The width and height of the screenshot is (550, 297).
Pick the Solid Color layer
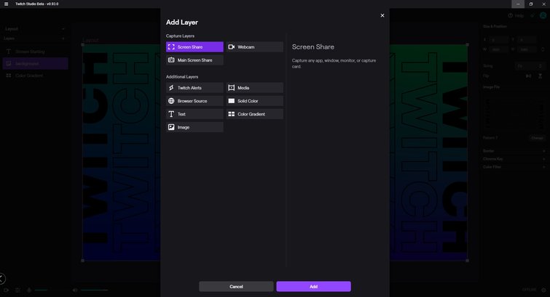pos(255,101)
